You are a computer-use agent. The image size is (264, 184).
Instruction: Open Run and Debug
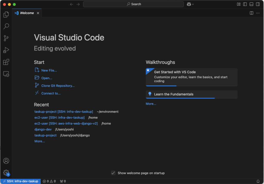click(6, 50)
